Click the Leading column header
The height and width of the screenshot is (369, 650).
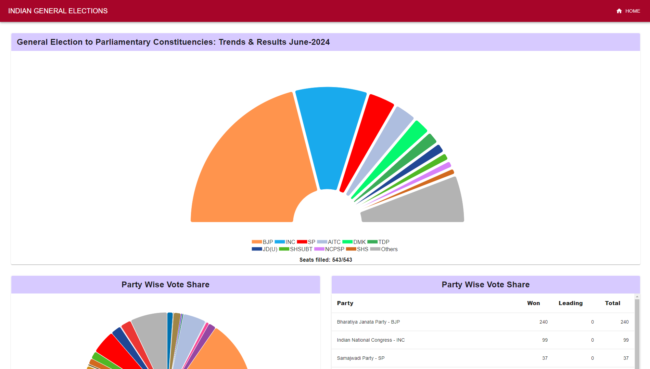(x=571, y=303)
